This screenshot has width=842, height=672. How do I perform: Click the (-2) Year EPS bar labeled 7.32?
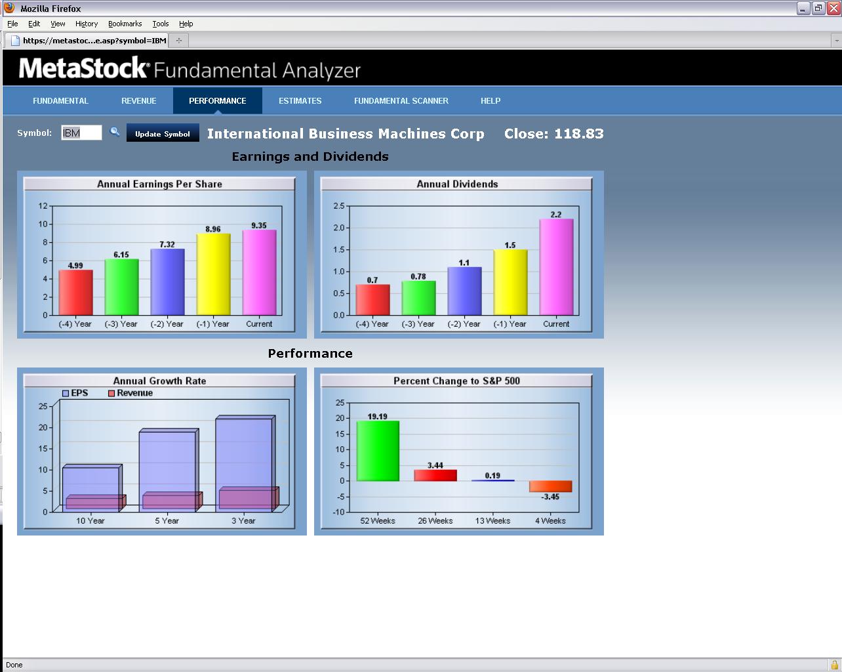(x=167, y=282)
